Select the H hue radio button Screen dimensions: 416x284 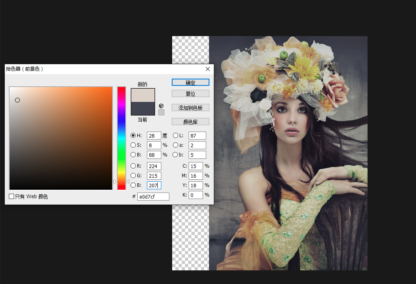tap(133, 136)
